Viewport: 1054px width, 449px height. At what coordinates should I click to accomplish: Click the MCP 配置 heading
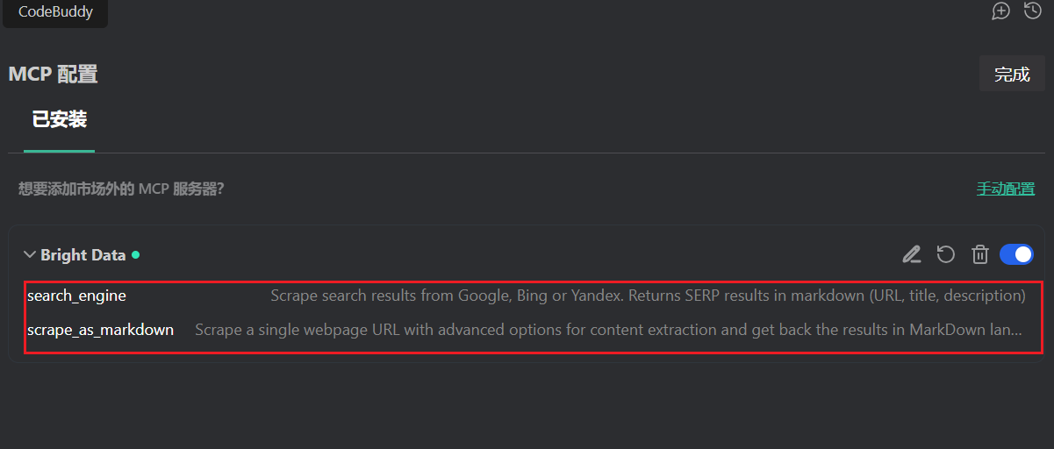click(53, 75)
